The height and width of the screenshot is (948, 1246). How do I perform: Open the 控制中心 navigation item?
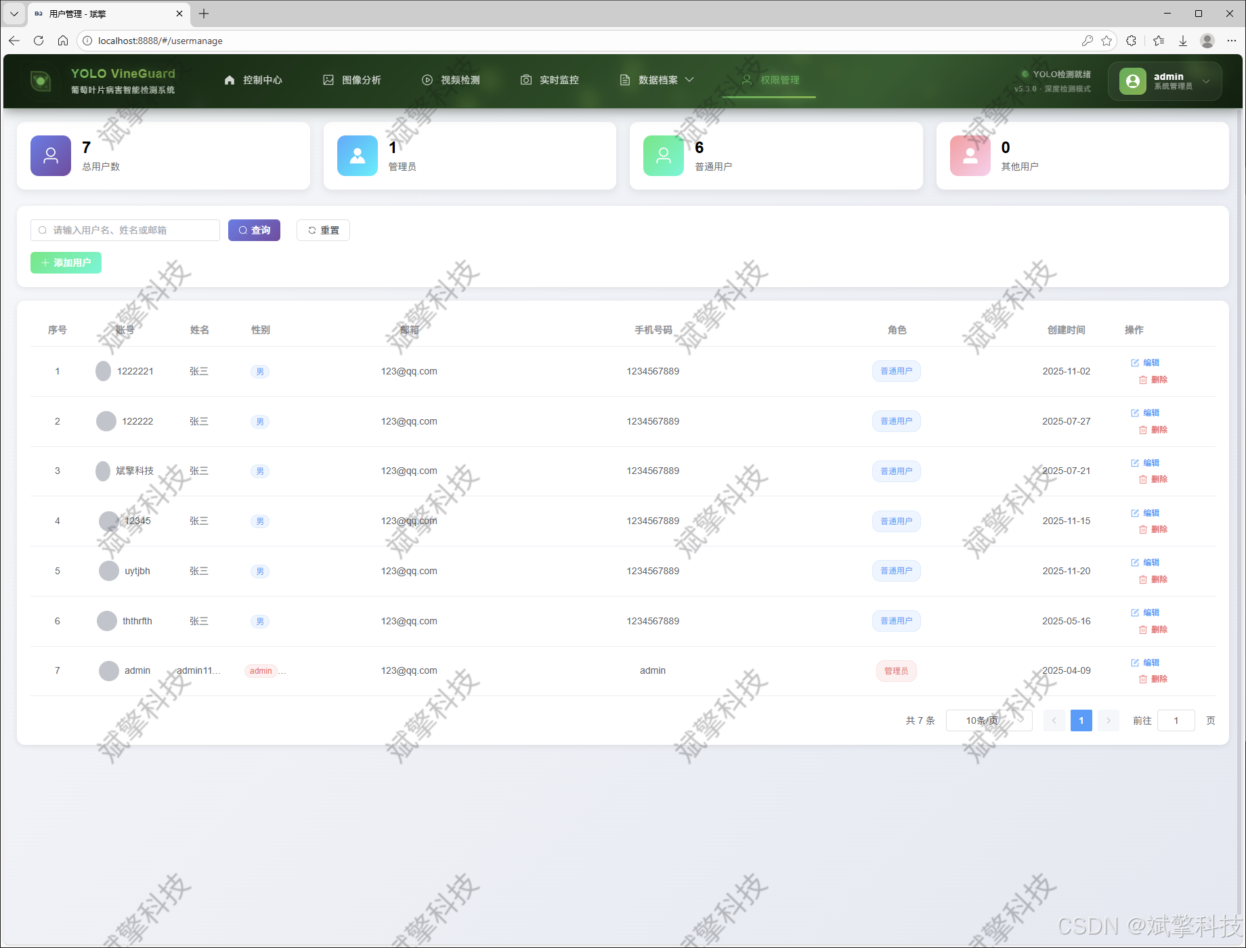click(253, 80)
